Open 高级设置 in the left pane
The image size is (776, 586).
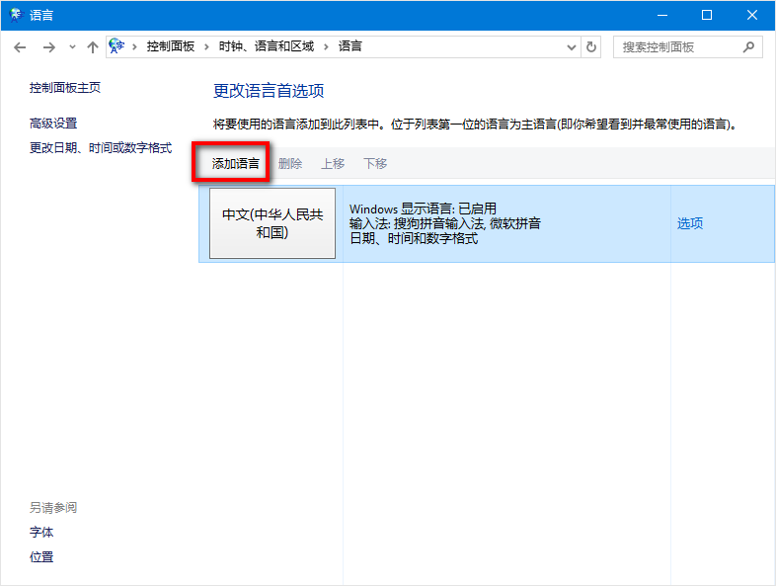[53, 124]
